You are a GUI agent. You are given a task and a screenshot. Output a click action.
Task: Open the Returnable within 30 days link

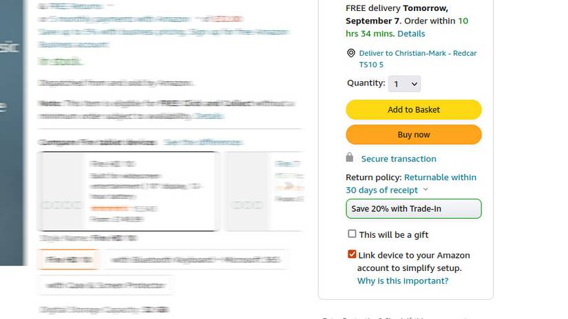pos(411,184)
